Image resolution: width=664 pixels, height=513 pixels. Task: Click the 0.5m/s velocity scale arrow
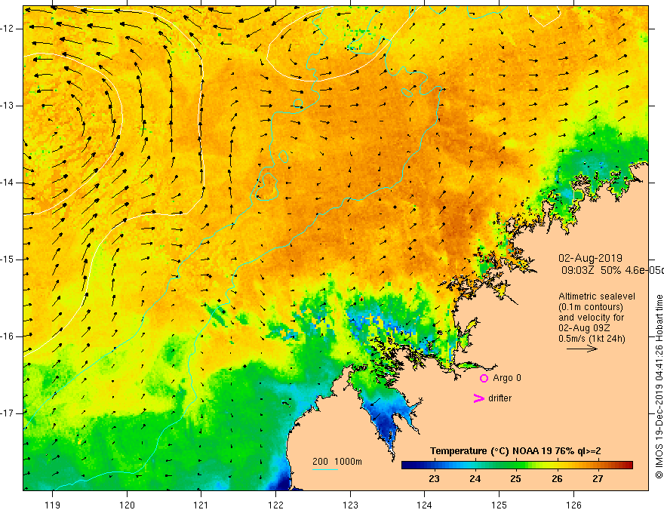pyautogui.click(x=582, y=349)
